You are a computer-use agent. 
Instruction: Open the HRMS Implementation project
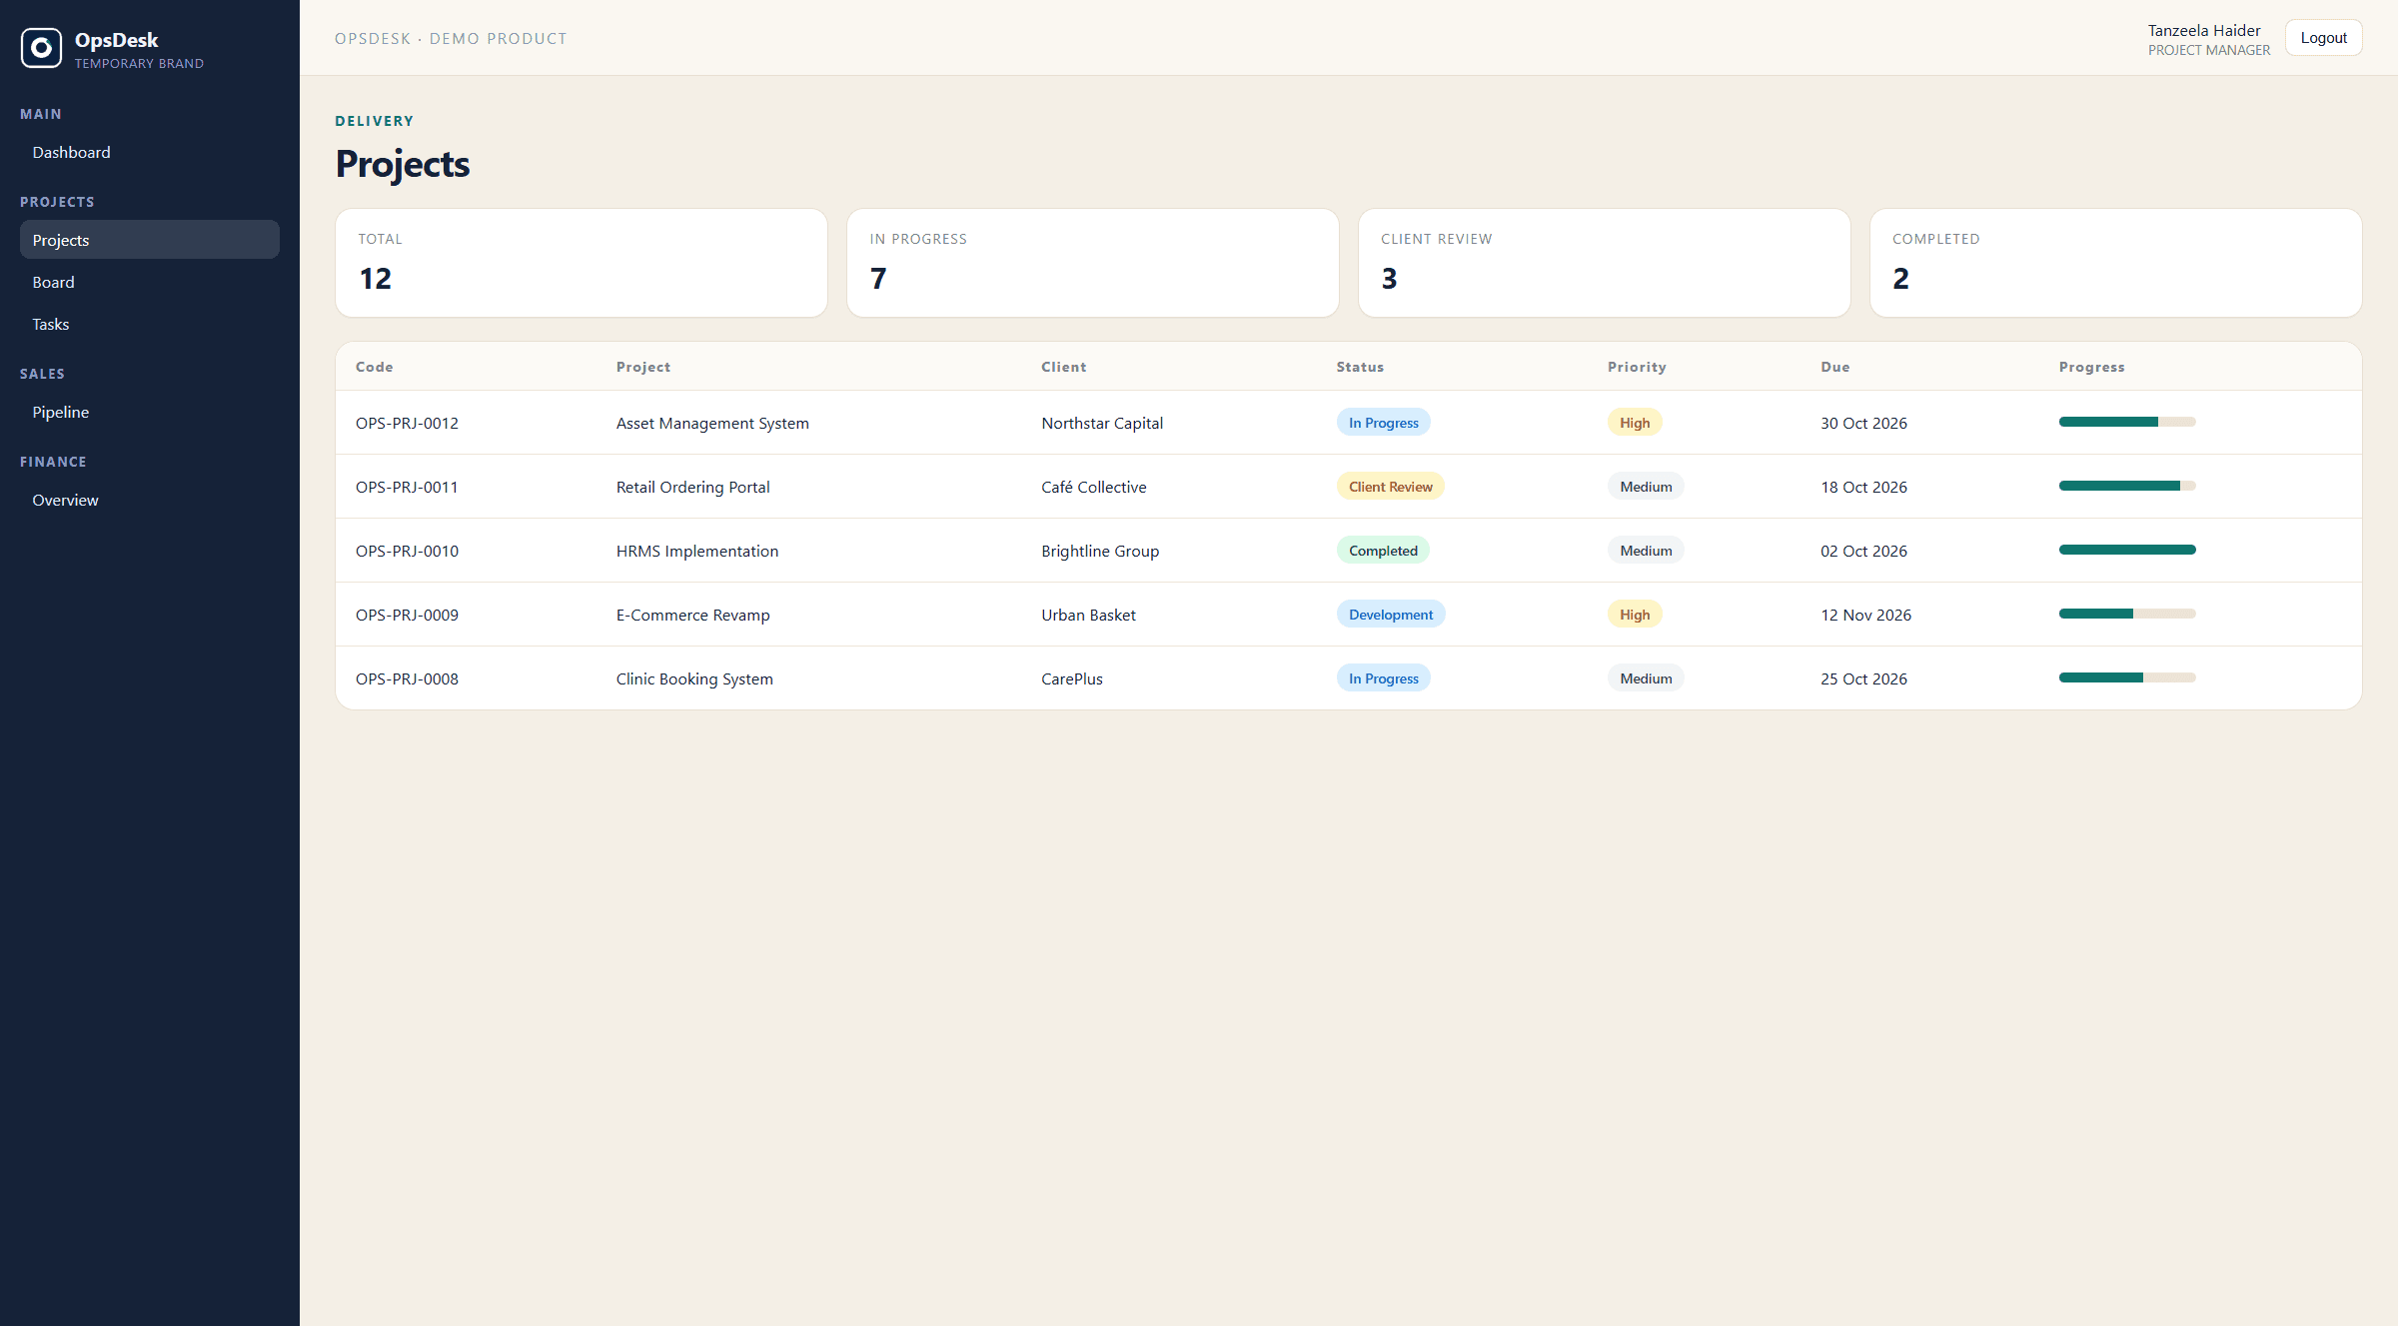click(x=697, y=551)
